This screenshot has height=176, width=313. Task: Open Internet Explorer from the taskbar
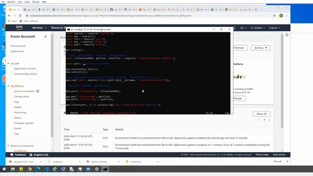(x=55, y=169)
